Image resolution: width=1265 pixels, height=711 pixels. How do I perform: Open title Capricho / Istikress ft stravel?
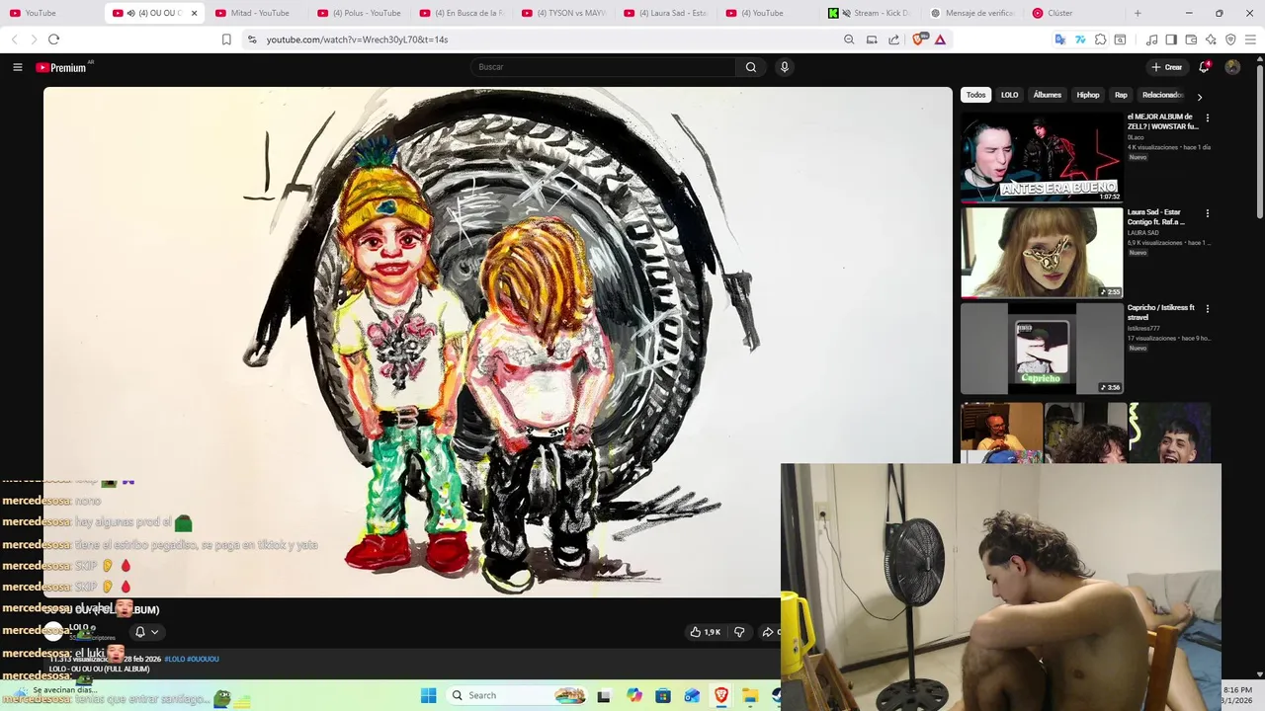[x=1161, y=313]
